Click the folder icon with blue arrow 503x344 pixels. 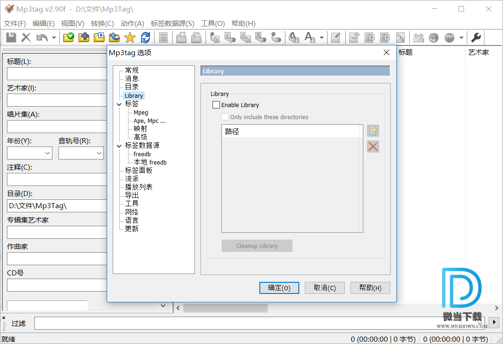[x=115, y=38]
